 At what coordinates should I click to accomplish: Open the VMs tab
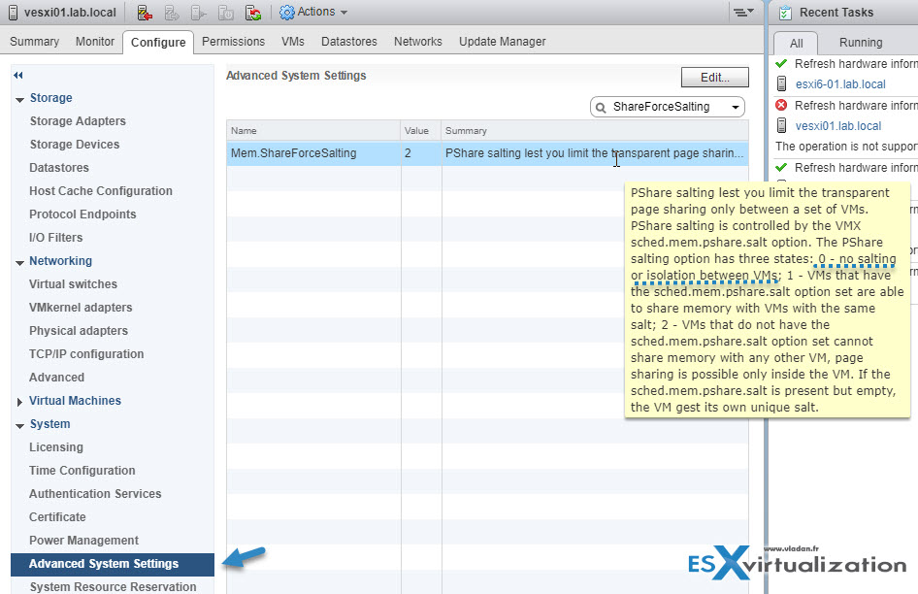(293, 42)
